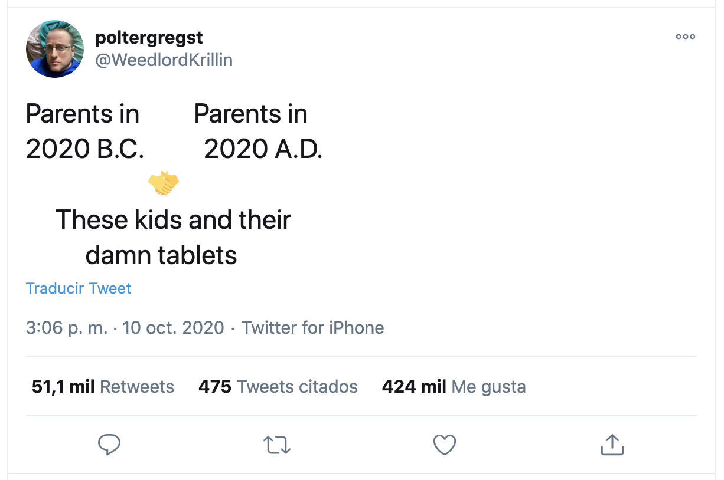The image size is (724, 480).
Task: Open the share tweet icon
Action: tap(612, 445)
